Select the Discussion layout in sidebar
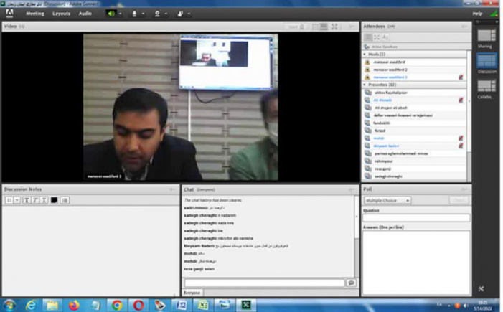 [486, 62]
